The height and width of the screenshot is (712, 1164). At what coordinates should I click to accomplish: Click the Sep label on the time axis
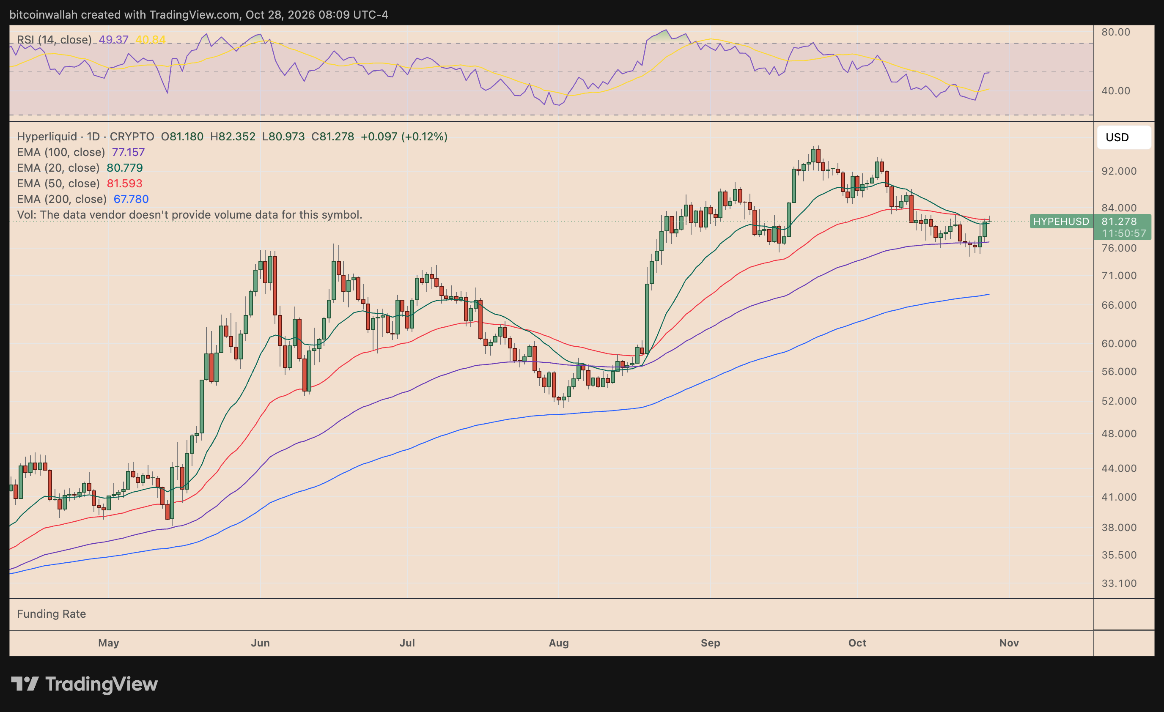(x=711, y=643)
